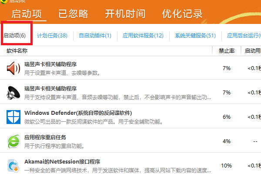Switch to 应用软件服务(12) sub-tab
This screenshot has height=174, width=261.
[x=143, y=36]
